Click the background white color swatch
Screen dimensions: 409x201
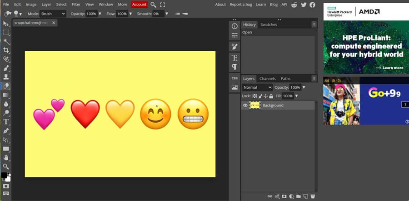coord(8,179)
